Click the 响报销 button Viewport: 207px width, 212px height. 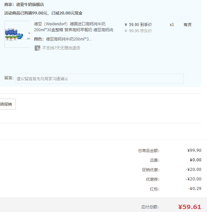coord(8,104)
